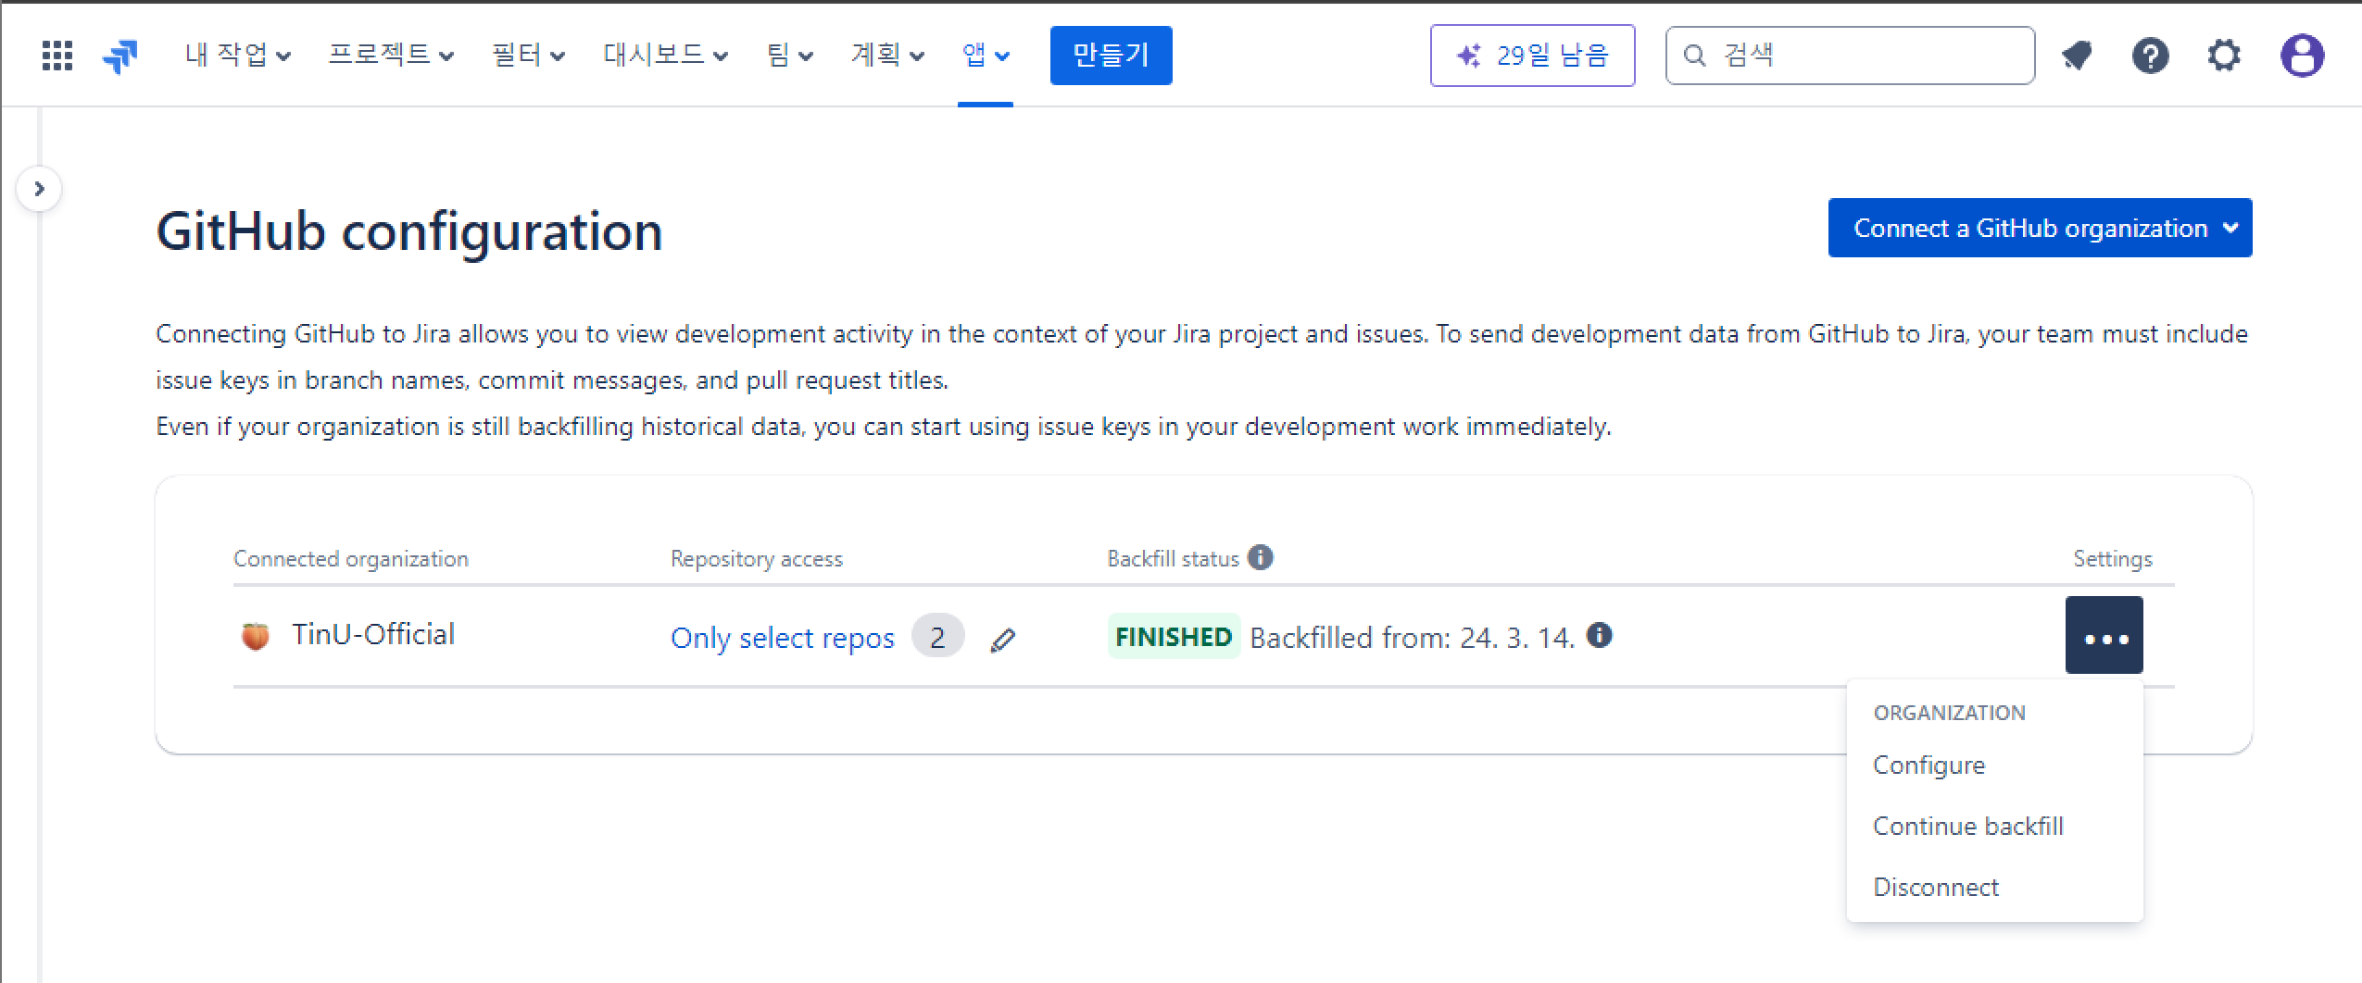Screen dimensions: 2362x983
Task: Click the Jira logo icon
Action: click(120, 56)
